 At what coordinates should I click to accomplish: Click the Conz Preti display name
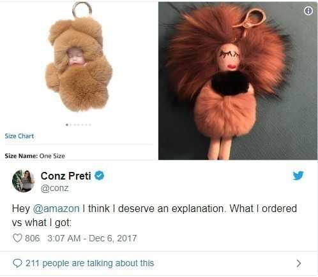[66, 176]
